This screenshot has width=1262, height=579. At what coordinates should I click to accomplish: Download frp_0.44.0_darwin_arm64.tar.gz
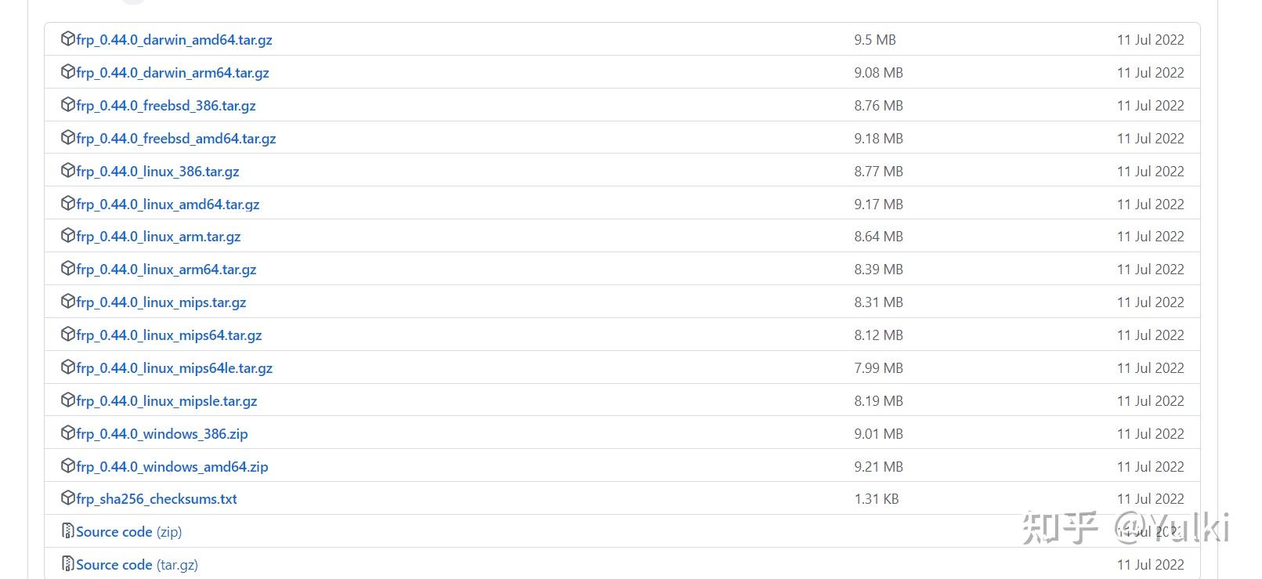(173, 73)
